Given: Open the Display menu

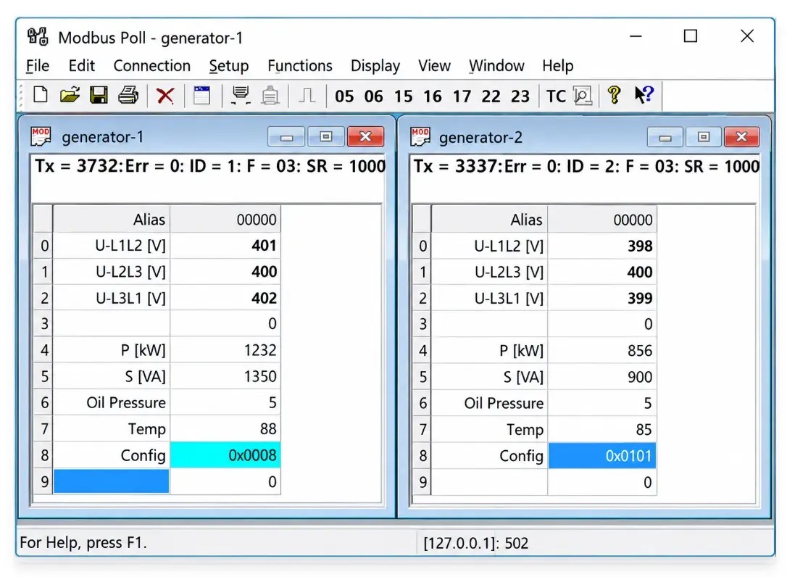Looking at the screenshot, I should click(375, 66).
